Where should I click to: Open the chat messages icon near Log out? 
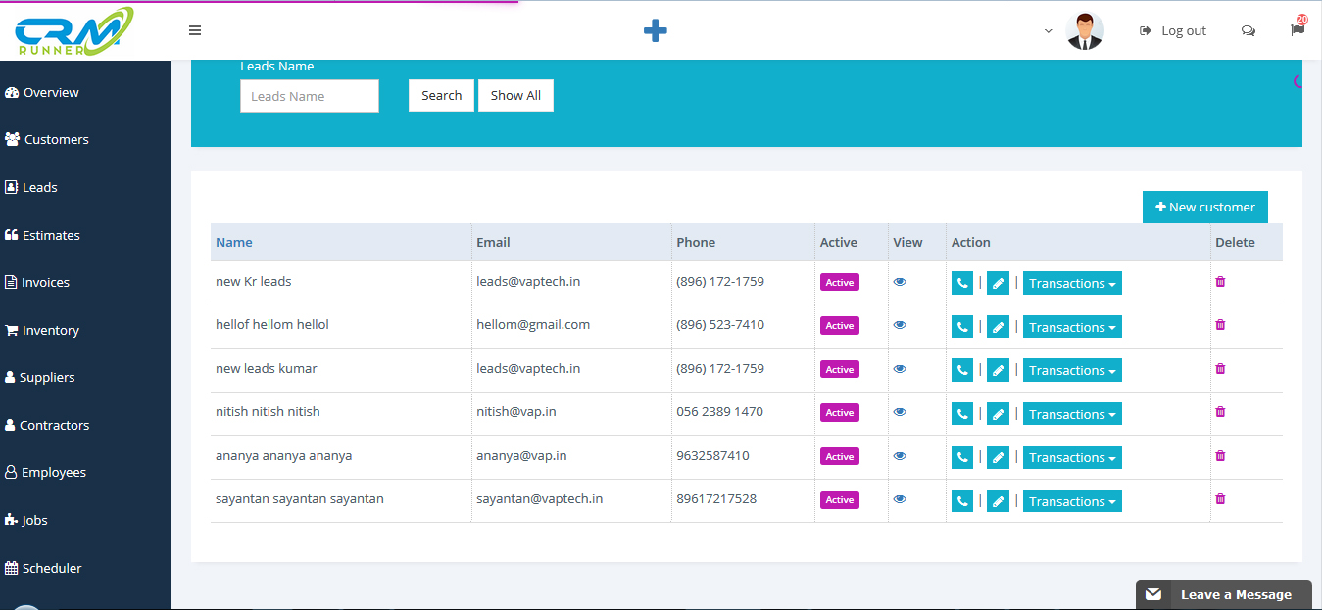pos(1248,30)
